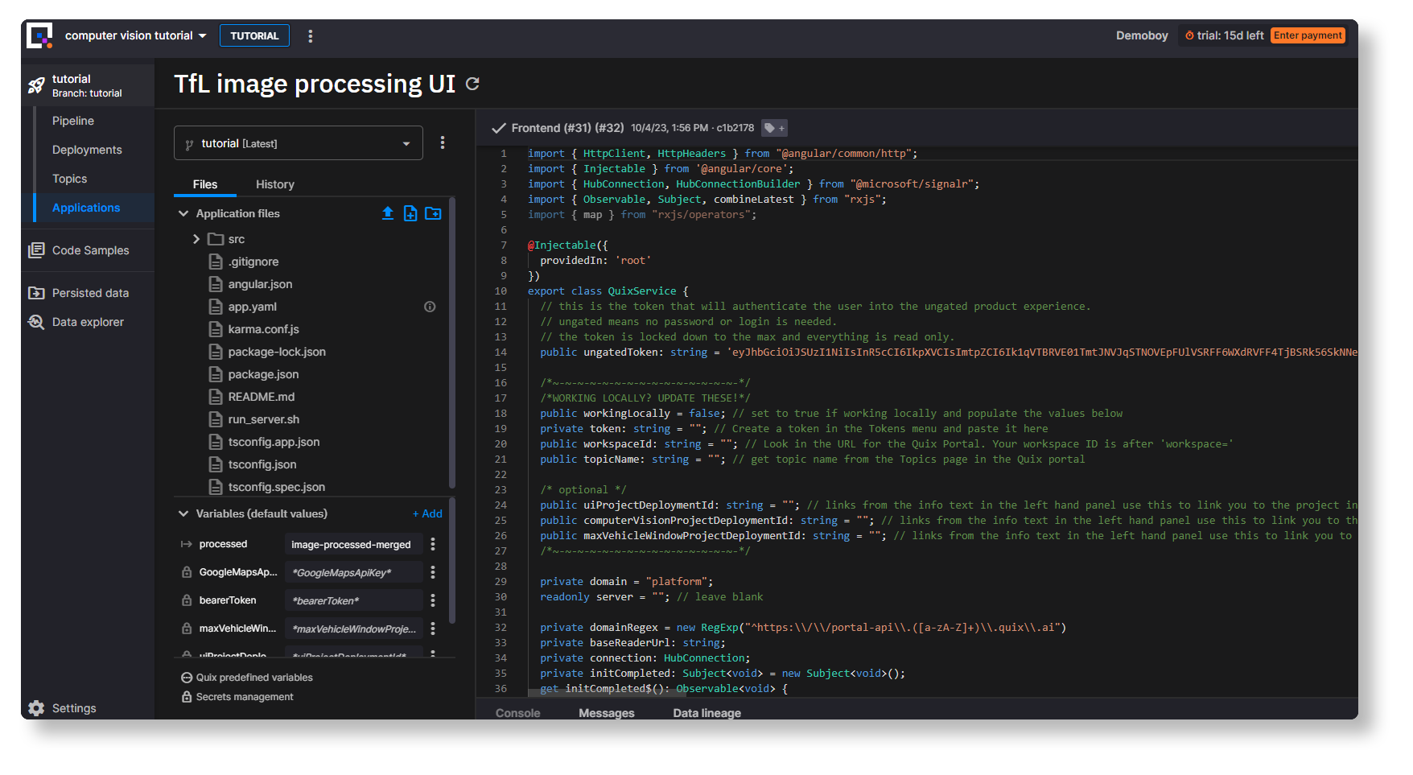Image resolution: width=1413 pixels, height=775 pixels.
Task: Collapse the Variables (default values) section
Action: pos(183,513)
